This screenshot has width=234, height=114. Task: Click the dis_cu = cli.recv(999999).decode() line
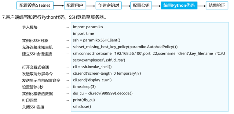103,94
